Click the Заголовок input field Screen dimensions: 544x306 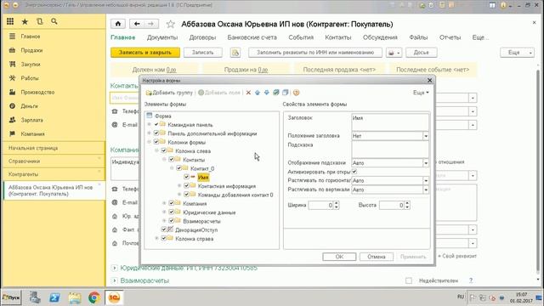coord(390,122)
